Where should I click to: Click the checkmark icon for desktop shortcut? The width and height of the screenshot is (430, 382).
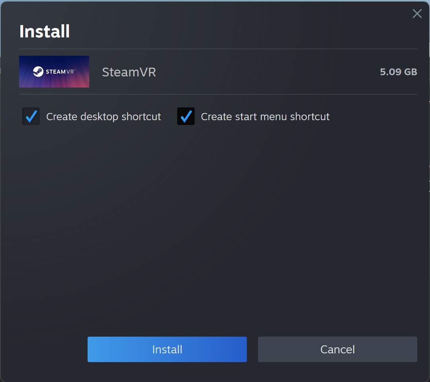[31, 116]
